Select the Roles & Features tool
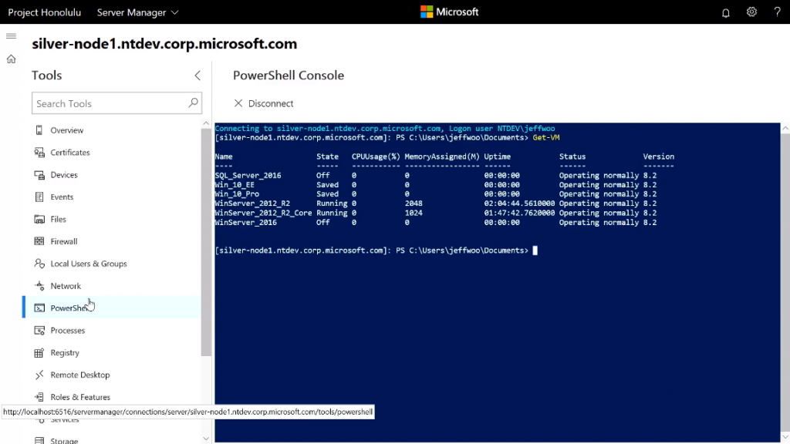This screenshot has height=444, width=790. click(x=80, y=397)
